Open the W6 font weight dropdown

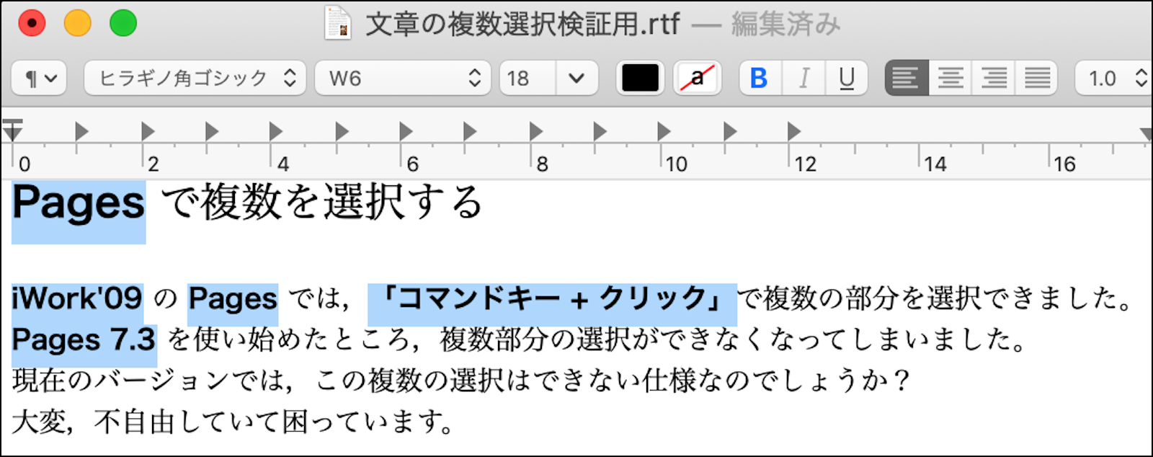click(403, 78)
